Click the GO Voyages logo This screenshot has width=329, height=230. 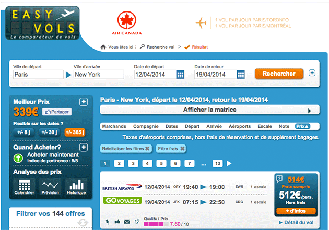pos(122,200)
